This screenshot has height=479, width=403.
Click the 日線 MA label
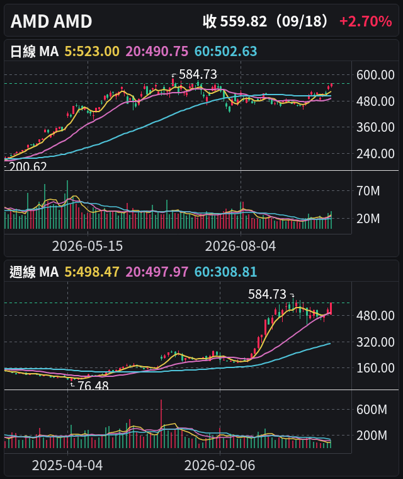[x=34, y=51]
